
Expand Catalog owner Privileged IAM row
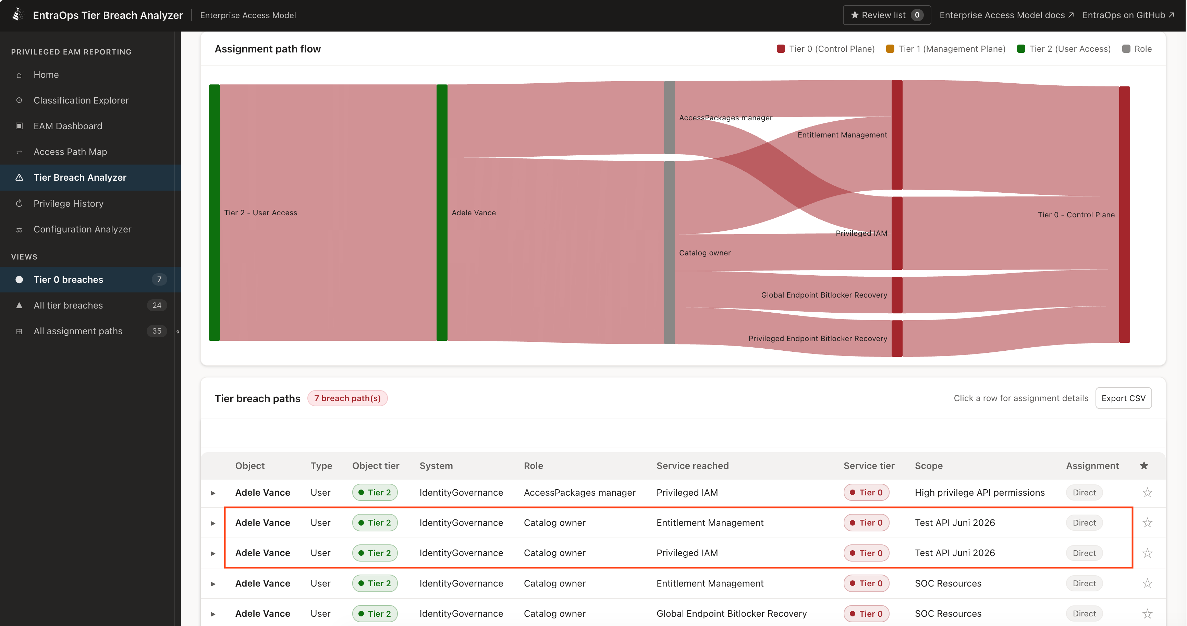pyautogui.click(x=213, y=553)
